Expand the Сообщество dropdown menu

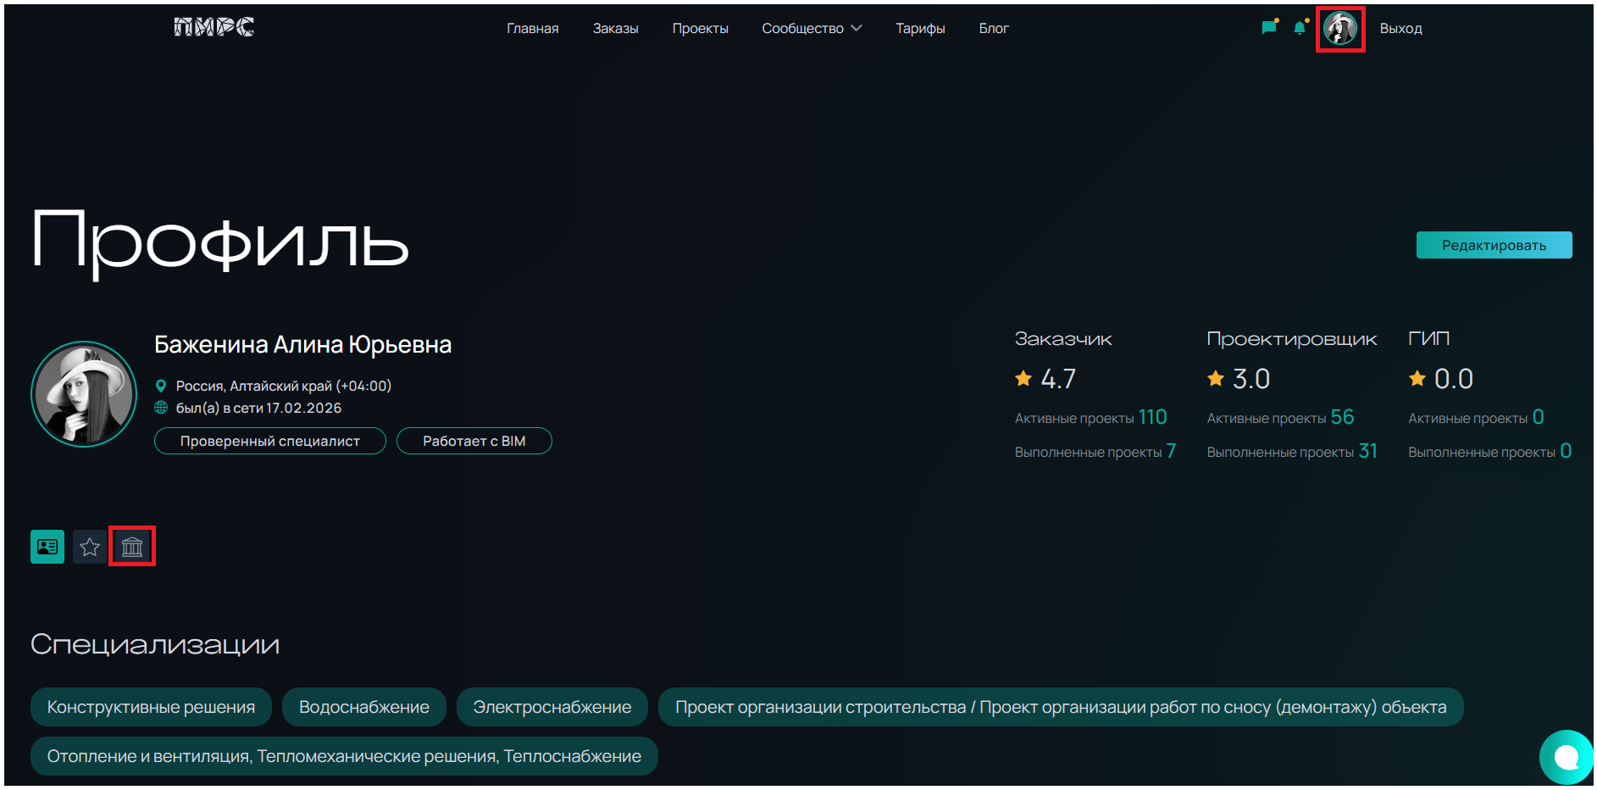[x=811, y=28]
